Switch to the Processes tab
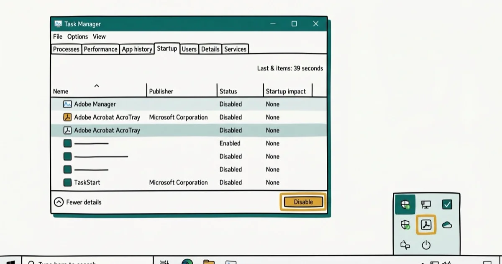Image resolution: width=502 pixels, height=264 pixels. click(66, 49)
